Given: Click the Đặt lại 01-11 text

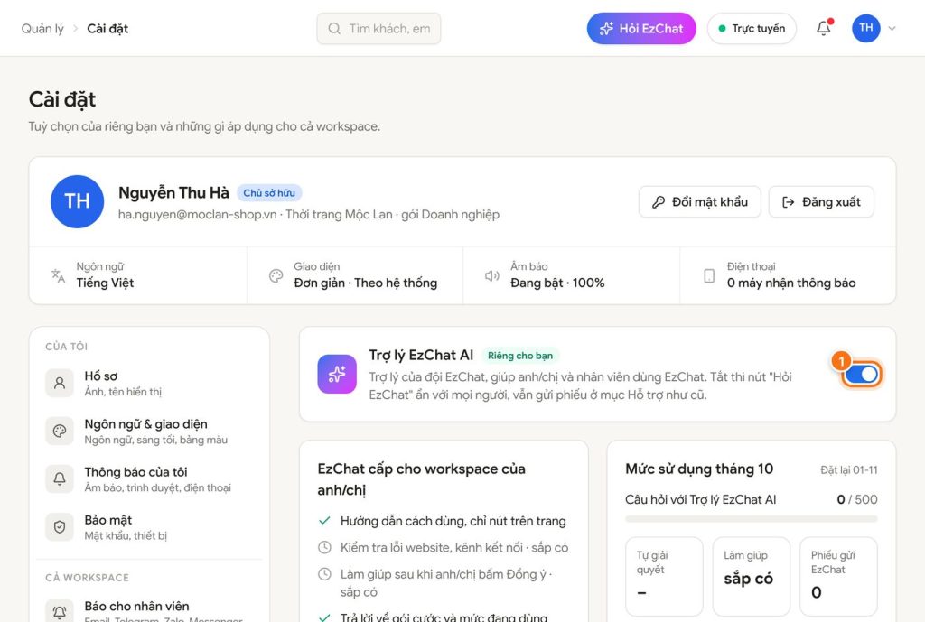Looking at the screenshot, I should coord(849,470).
